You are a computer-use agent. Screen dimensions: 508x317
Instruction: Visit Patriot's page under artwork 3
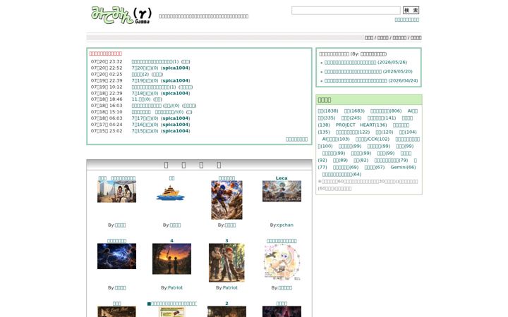click(230, 288)
